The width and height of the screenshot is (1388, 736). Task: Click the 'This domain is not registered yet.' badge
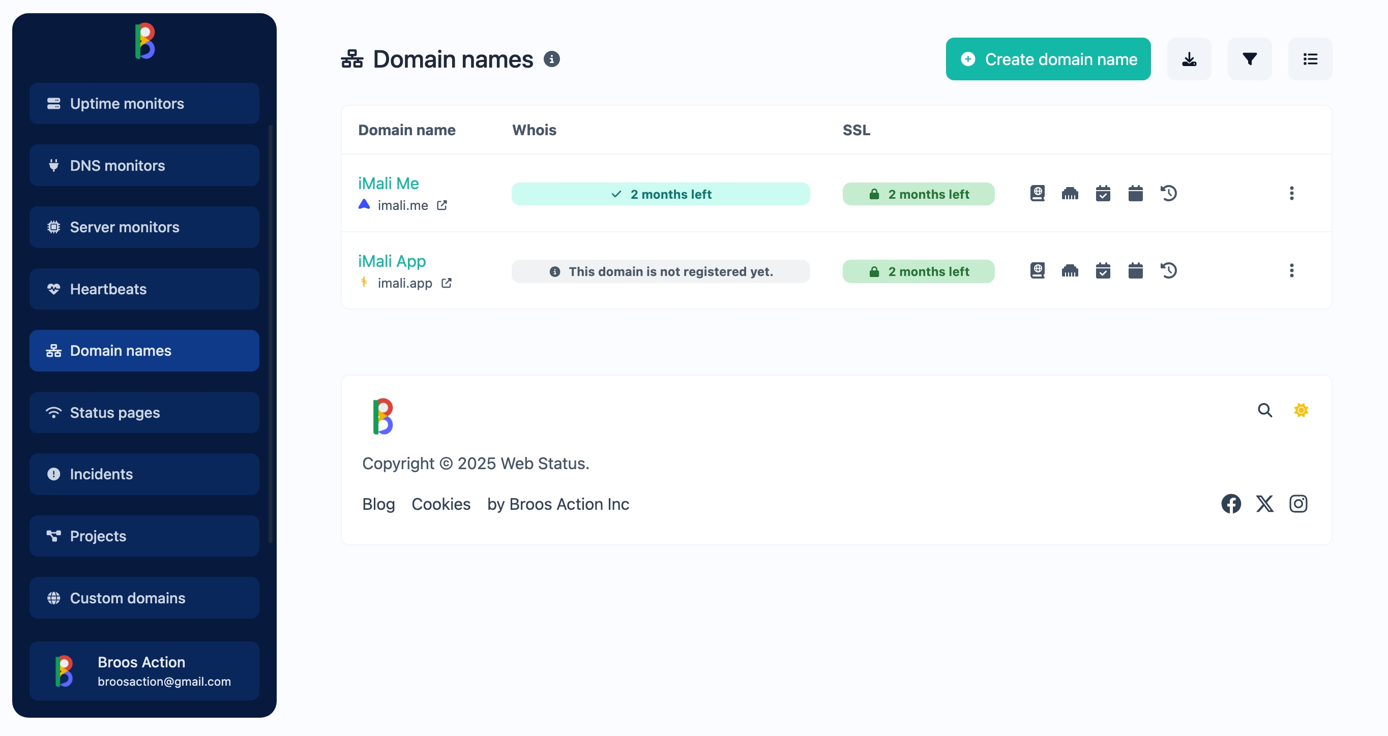[661, 271]
